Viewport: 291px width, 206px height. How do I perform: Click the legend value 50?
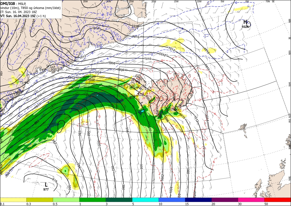point(267,204)
